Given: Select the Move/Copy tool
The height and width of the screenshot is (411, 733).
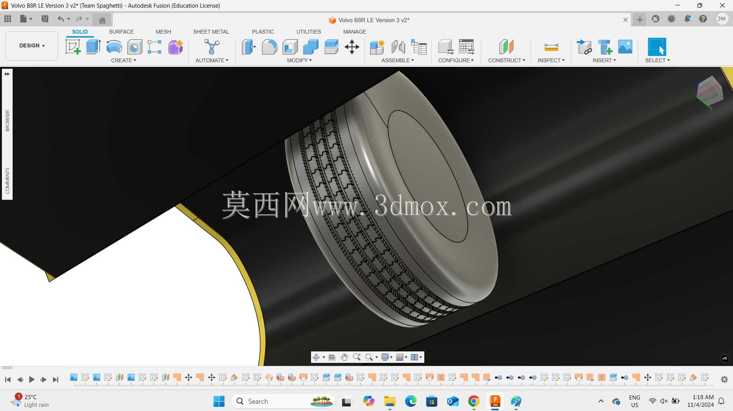Looking at the screenshot, I should coord(352,47).
